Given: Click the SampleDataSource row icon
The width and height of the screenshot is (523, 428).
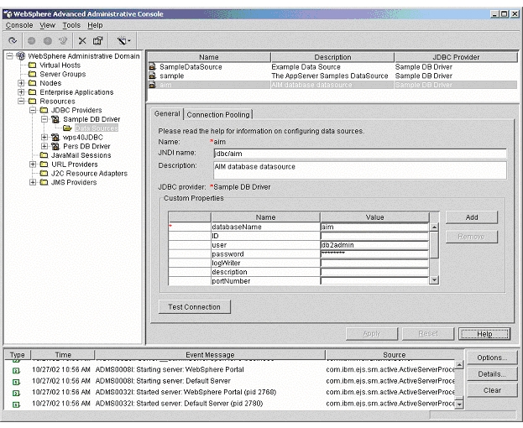Looking at the screenshot, I should (x=152, y=66).
